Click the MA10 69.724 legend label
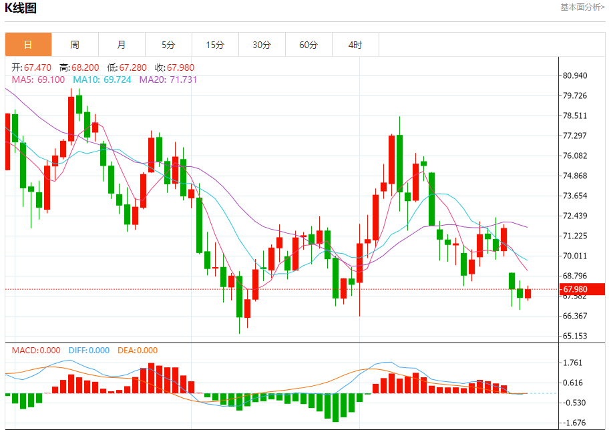Screen dimensions: 609x430 click(x=102, y=79)
